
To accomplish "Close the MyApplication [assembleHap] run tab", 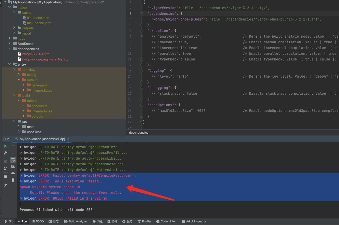I will coord(68,139).
